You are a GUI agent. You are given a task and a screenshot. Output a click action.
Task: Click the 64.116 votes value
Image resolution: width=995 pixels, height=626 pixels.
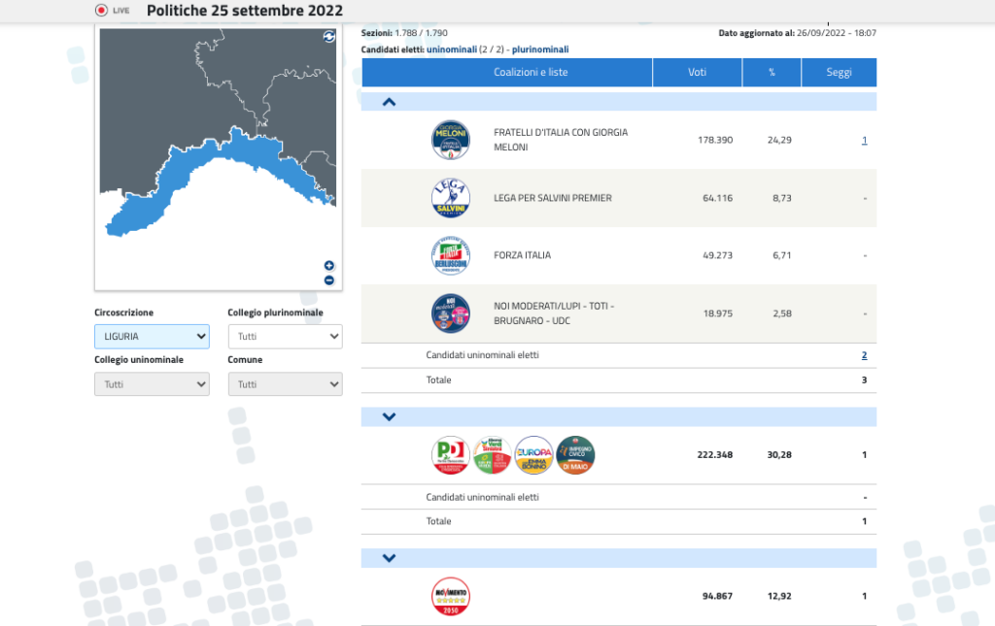point(718,198)
